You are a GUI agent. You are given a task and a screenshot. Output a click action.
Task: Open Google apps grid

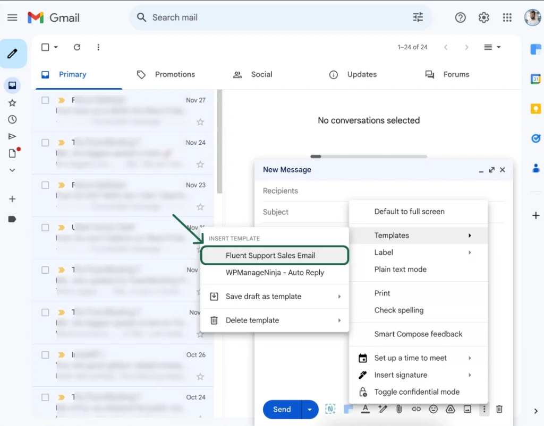click(x=507, y=18)
